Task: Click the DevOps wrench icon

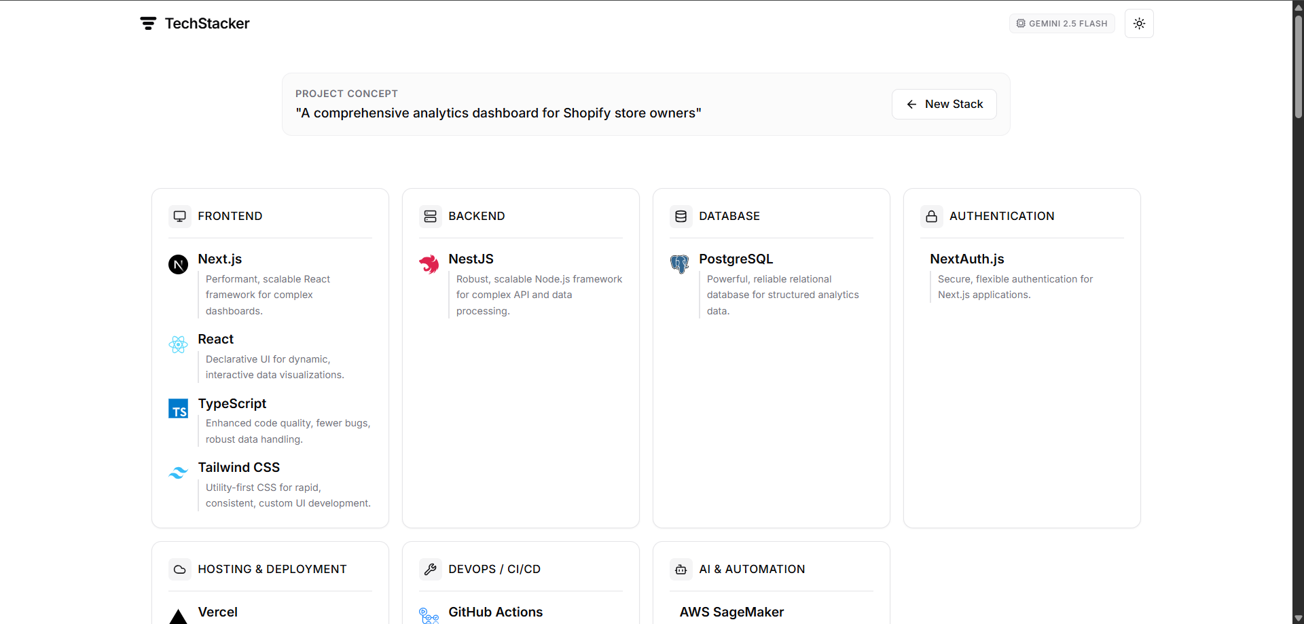Action: coord(430,569)
